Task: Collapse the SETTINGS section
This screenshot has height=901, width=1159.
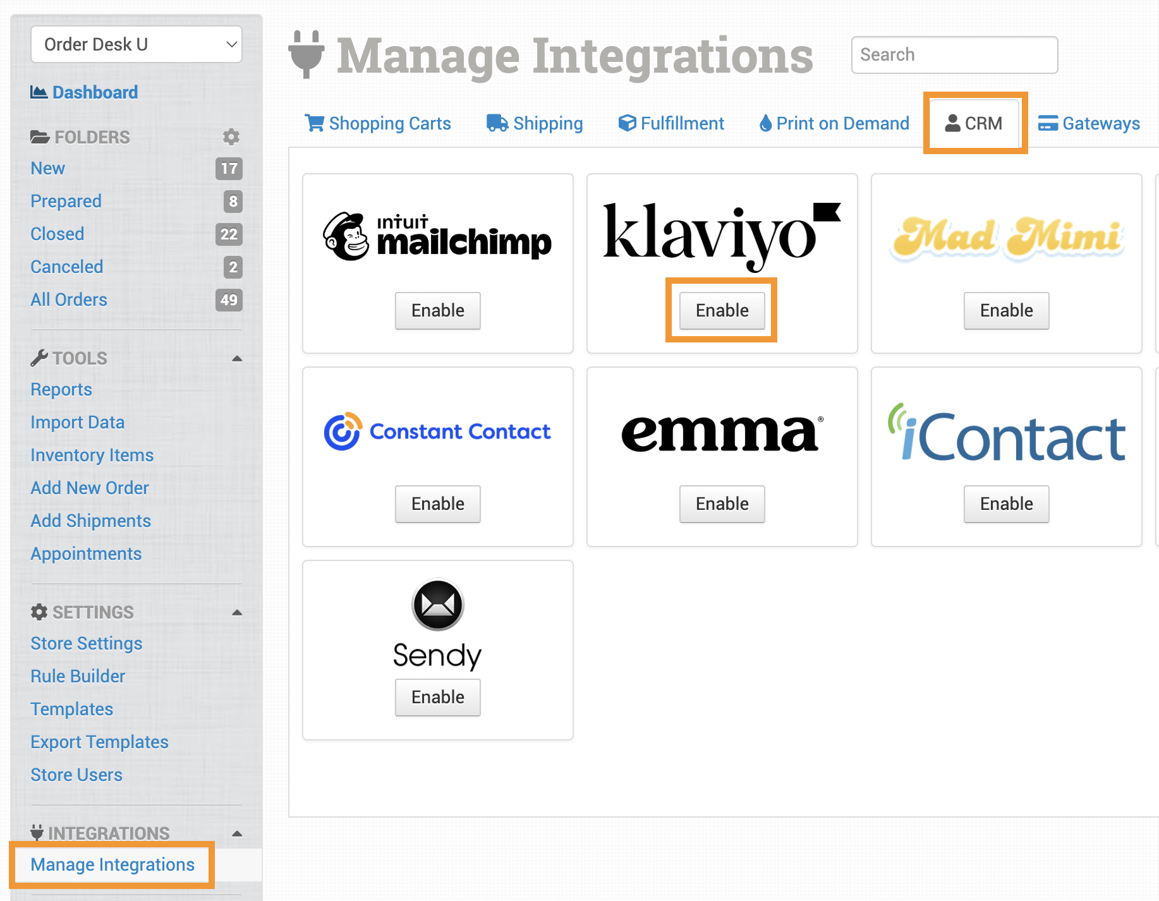Action: [x=237, y=612]
